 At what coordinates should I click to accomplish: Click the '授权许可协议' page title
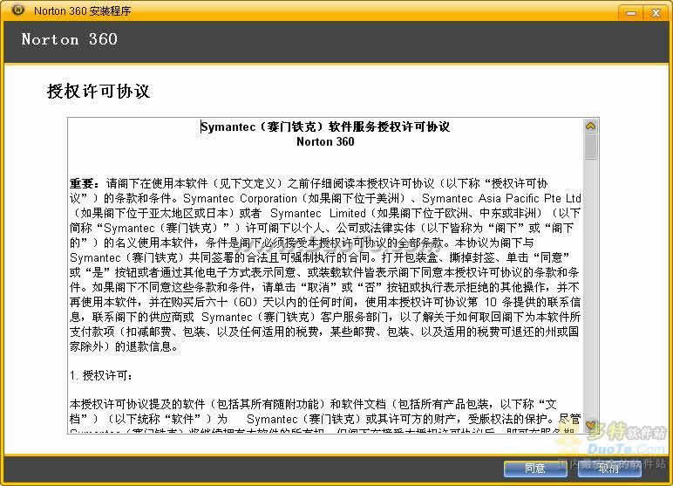click(x=99, y=92)
